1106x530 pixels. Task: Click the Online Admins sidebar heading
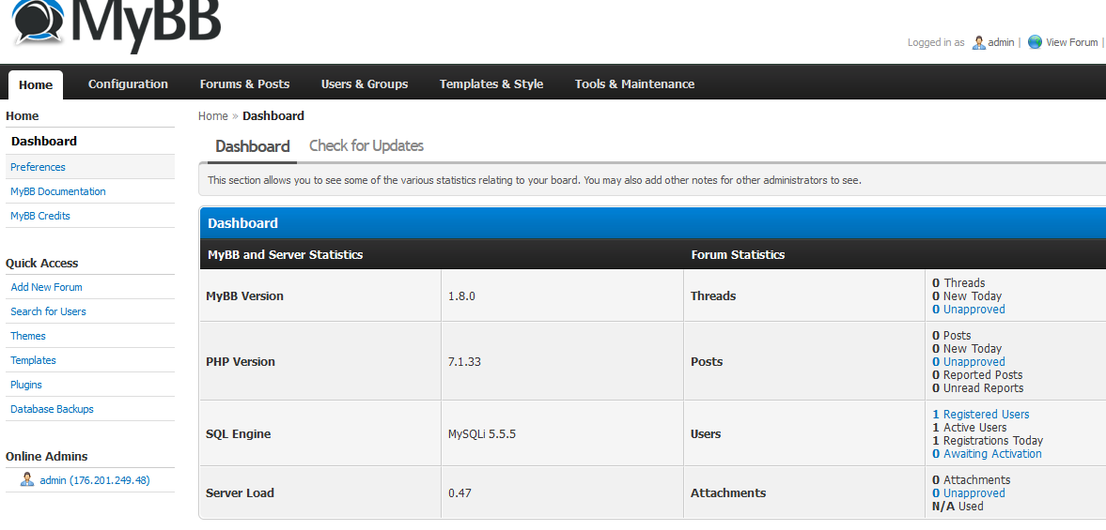click(x=47, y=456)
